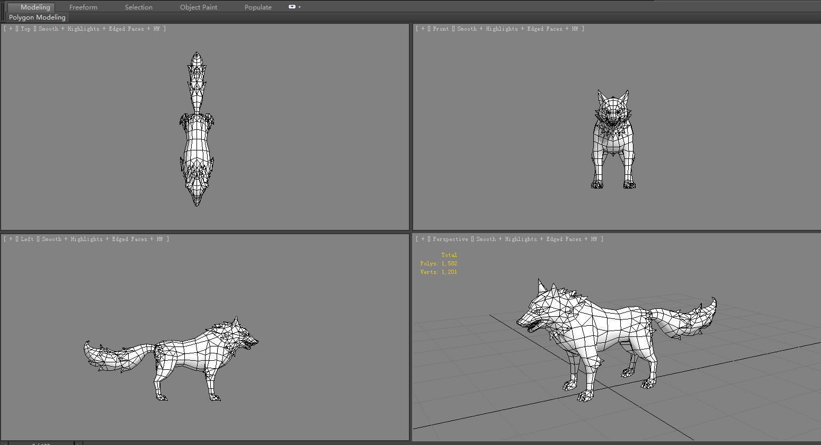Open the Object Paint ribbon tab

point(199,7)
